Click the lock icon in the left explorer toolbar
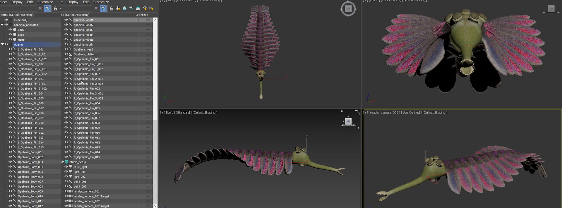The height and width of the screenshot is (208, 562). (x=55, y=8)
